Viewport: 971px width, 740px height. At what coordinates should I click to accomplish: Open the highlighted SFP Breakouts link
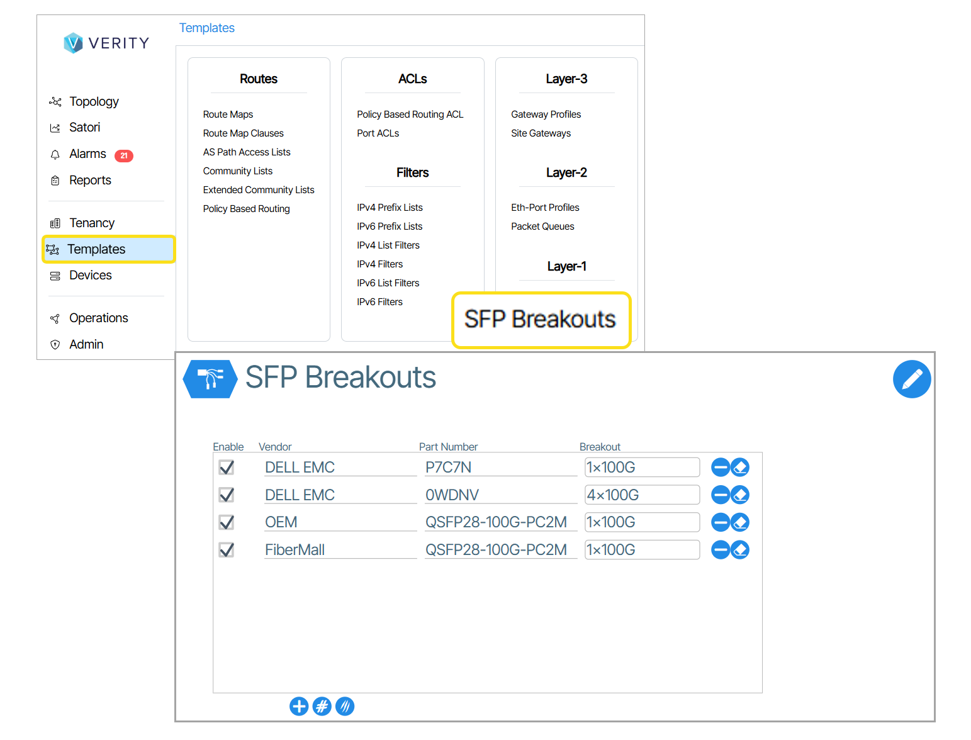(x=540, y=320)
